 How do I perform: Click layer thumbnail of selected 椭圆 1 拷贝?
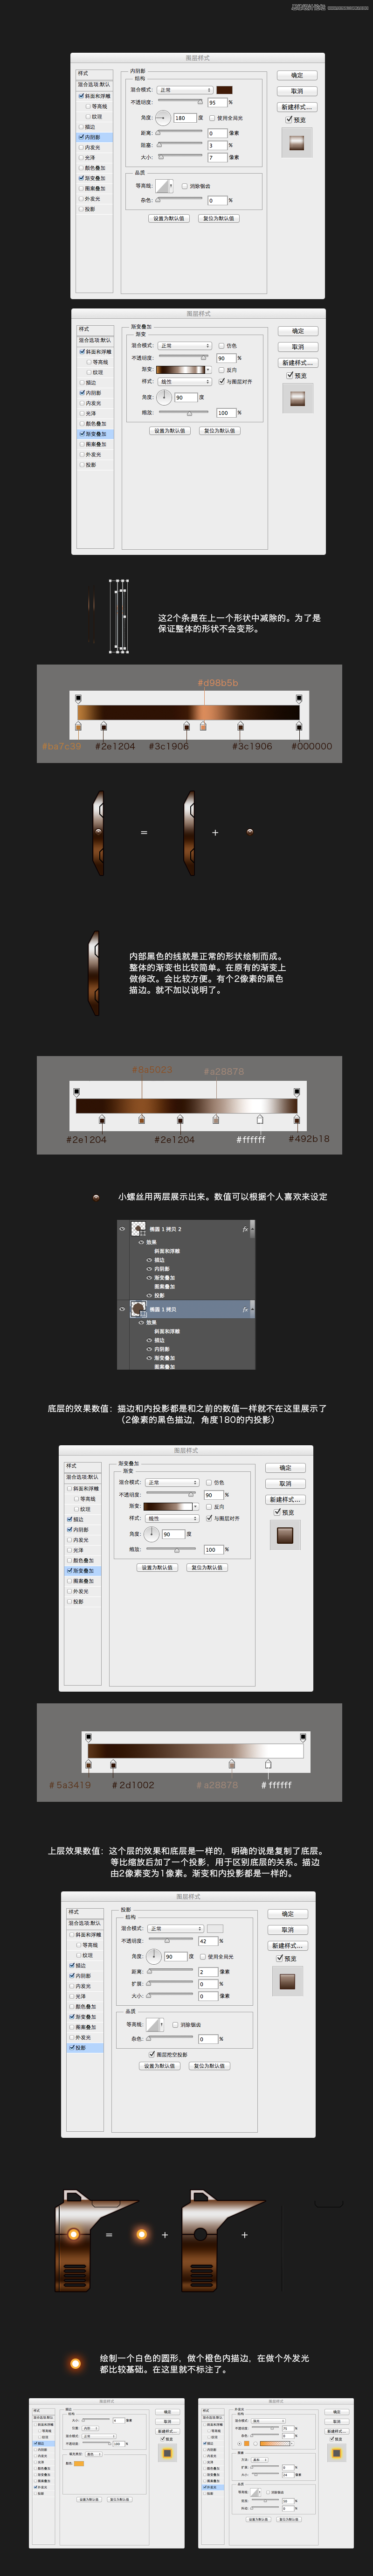click(x=138, y=1309)
